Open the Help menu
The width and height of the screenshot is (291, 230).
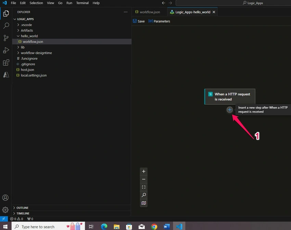coord(96,3)
